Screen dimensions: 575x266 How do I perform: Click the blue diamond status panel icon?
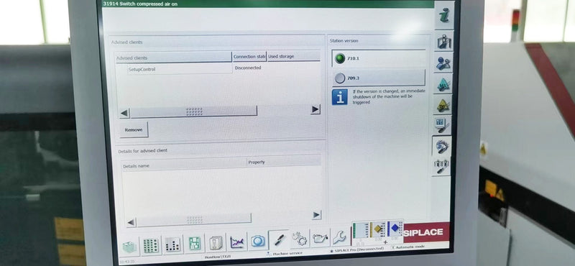[394, 229]
